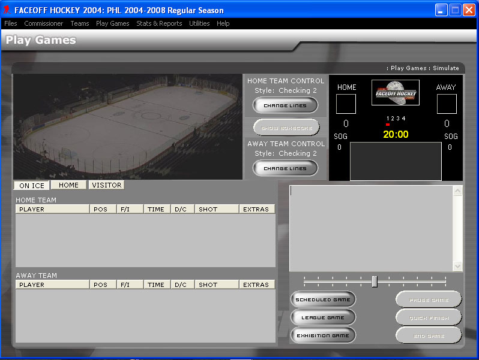This screenshot has width=479, height=360.
Task: Open the Files menu
Action: 11,23
